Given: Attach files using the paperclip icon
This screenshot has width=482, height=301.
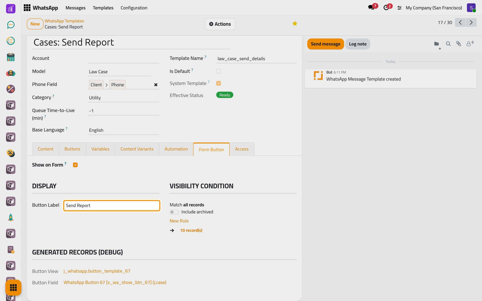Looking at the screenshot, I should pos(458,44).
